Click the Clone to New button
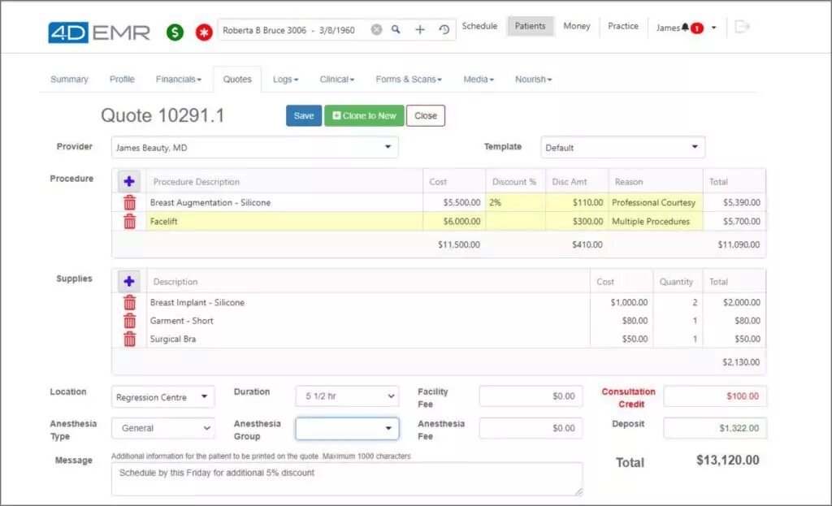The width and height of the screenshot is (832, 506). coord(364,116)
